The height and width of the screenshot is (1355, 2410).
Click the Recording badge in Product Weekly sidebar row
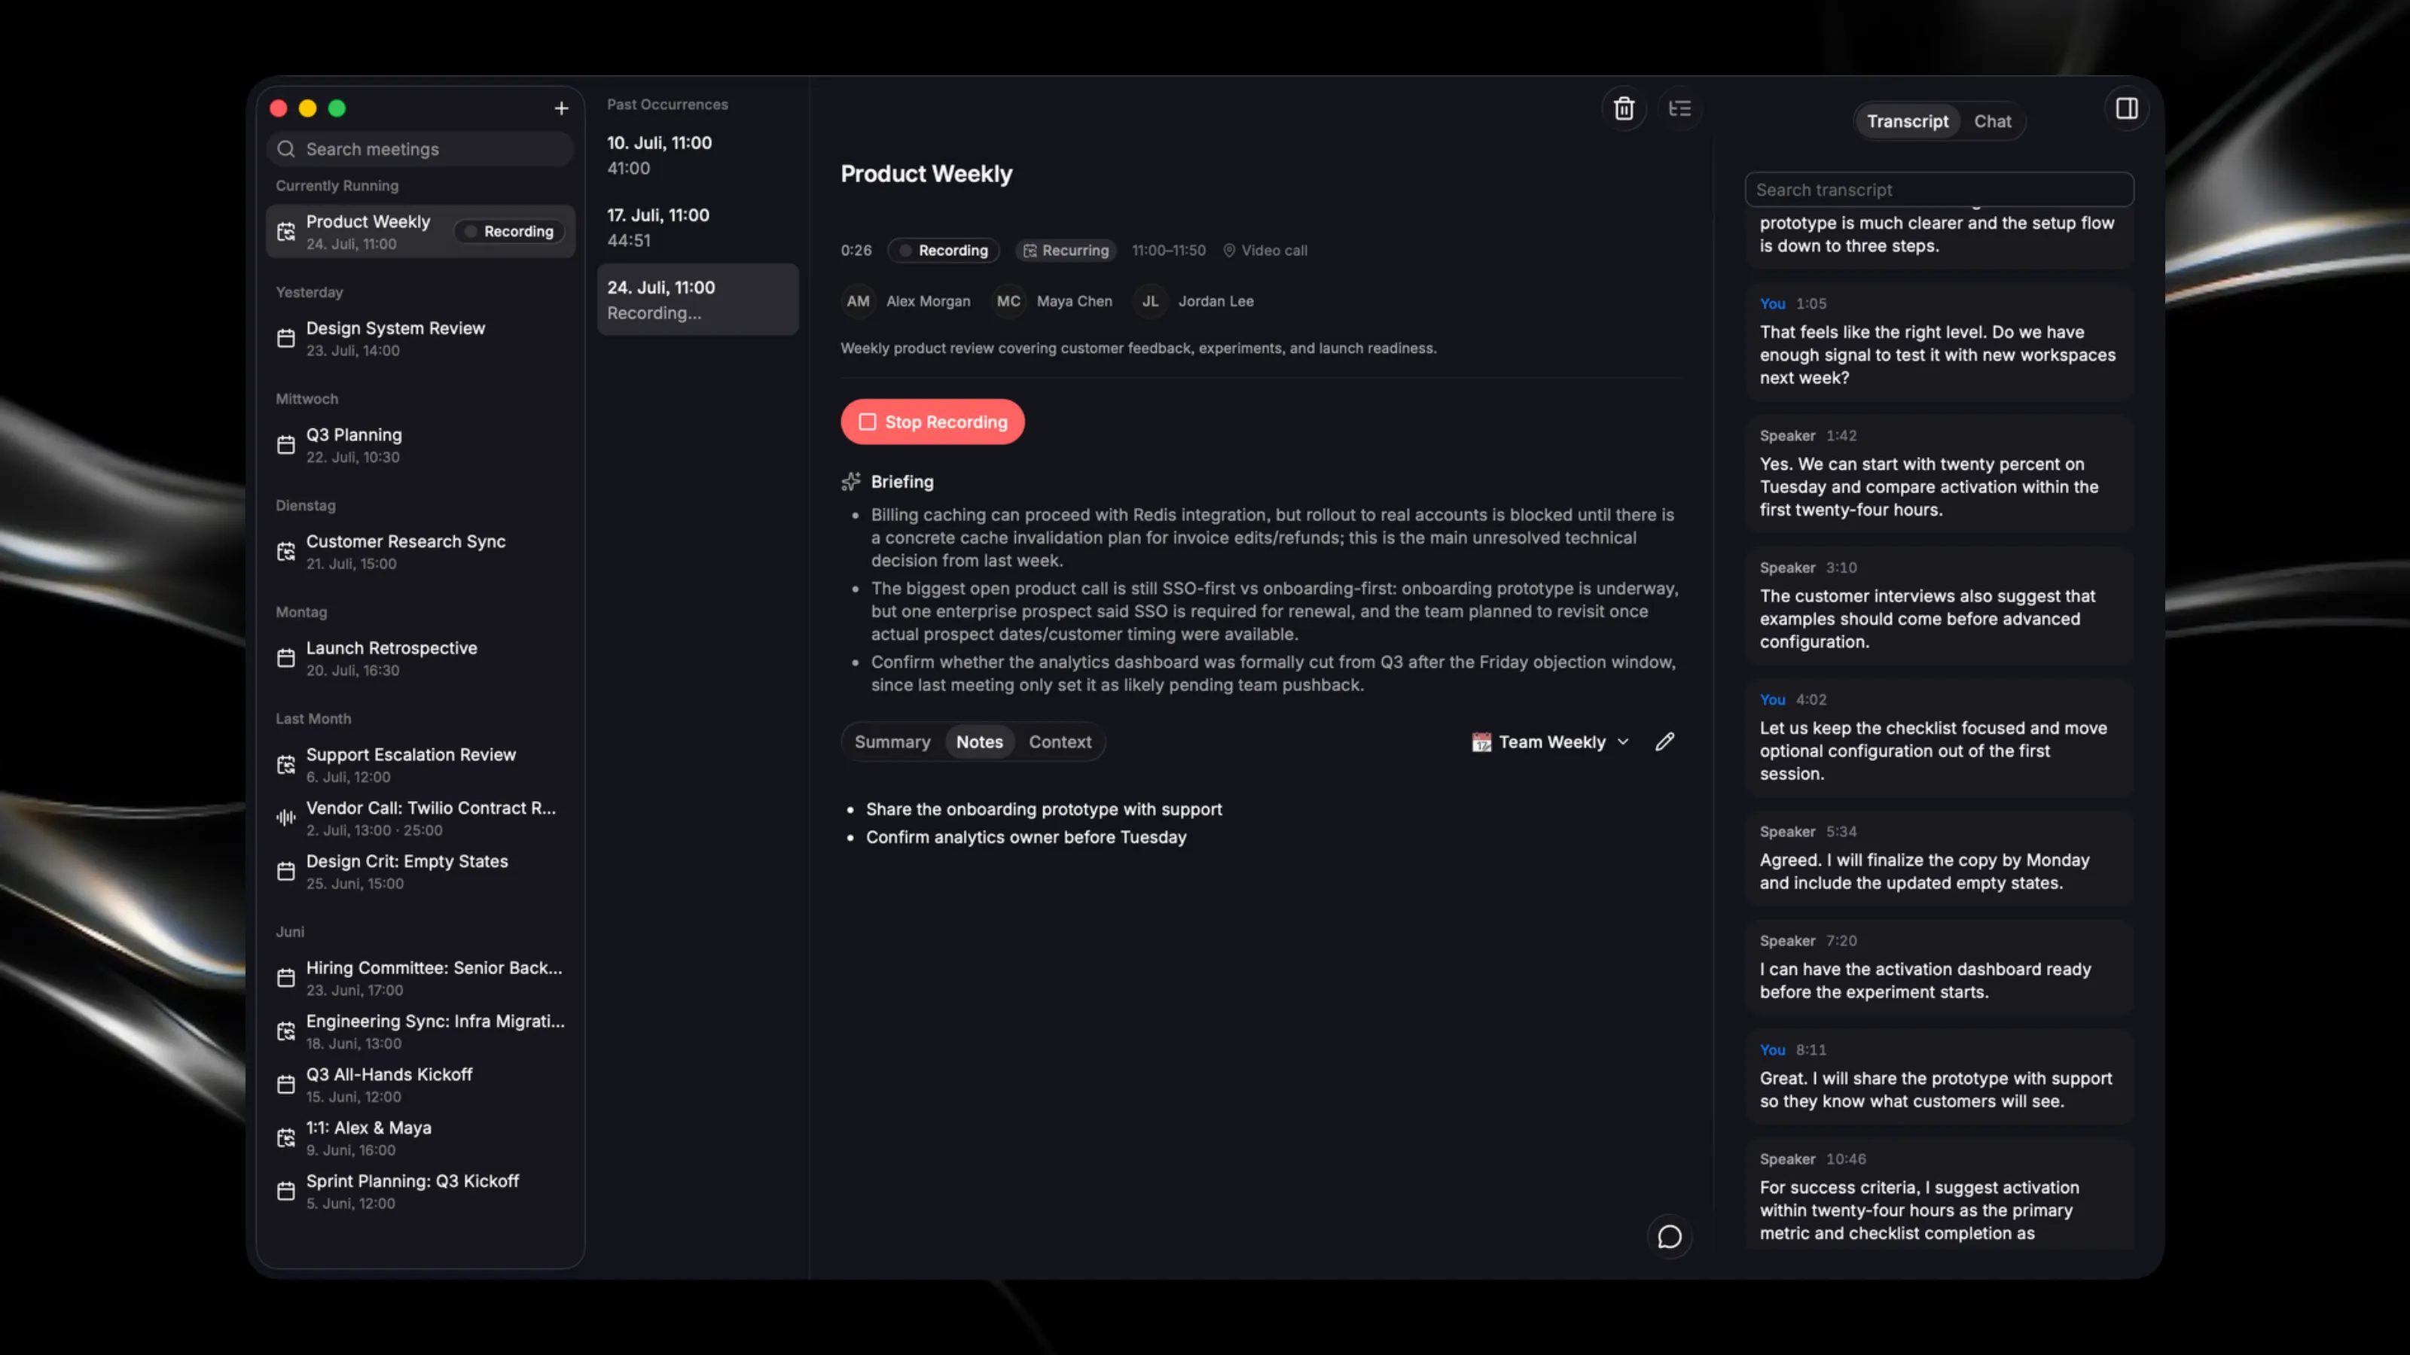(x=509, y=232)
